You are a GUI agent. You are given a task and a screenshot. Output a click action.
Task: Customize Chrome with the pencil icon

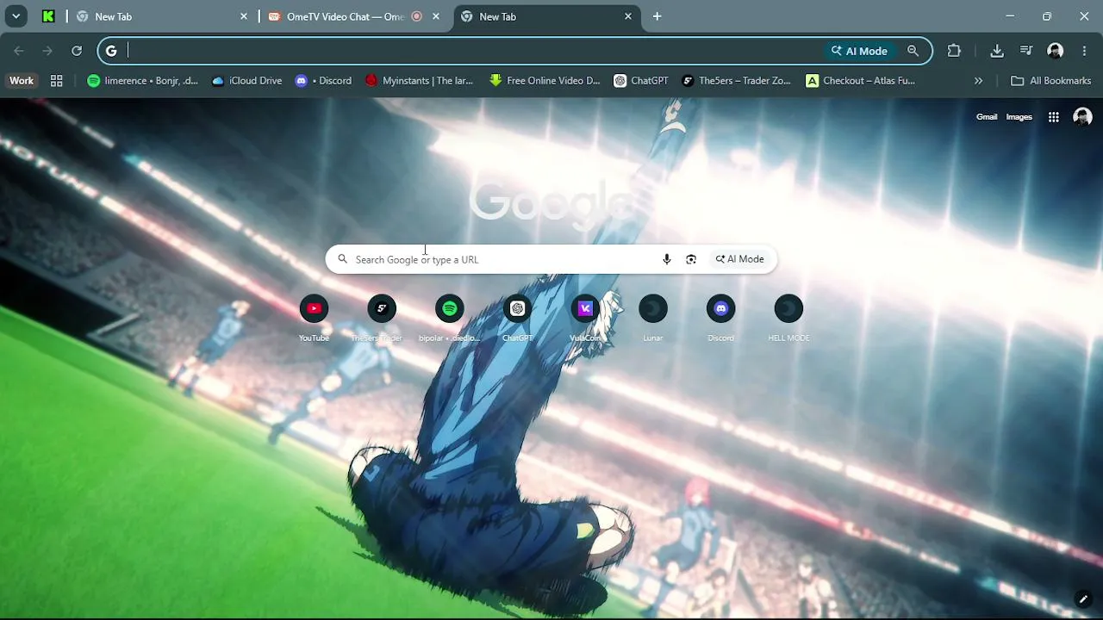tap(1083, 599)
